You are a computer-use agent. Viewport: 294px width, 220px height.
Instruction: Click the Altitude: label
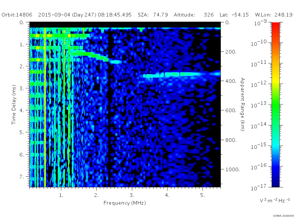tap(184, 15)
